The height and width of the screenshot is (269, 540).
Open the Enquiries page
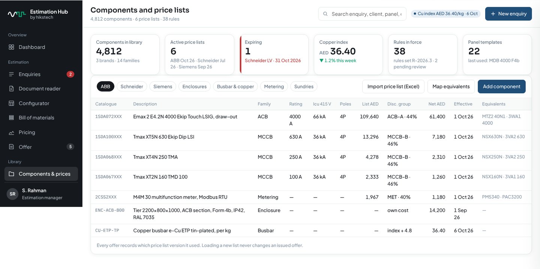41,74
